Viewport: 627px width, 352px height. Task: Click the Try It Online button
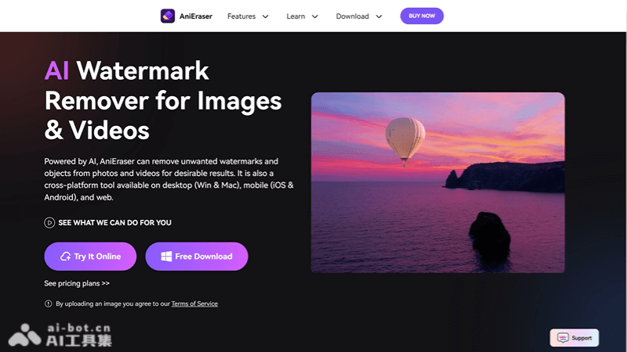click(90, 257)
